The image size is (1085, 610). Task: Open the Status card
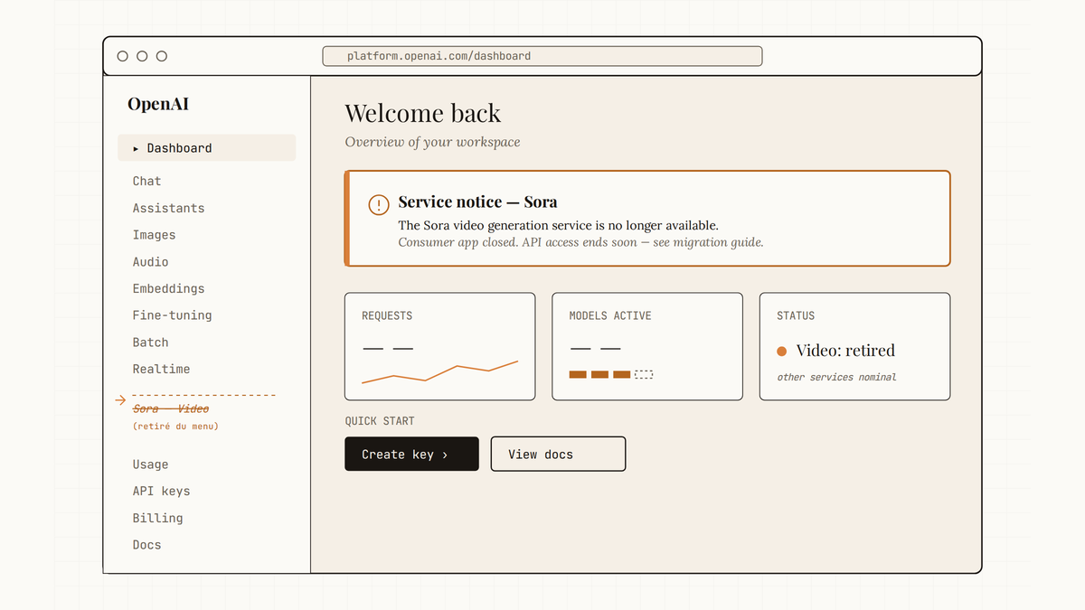854,346
